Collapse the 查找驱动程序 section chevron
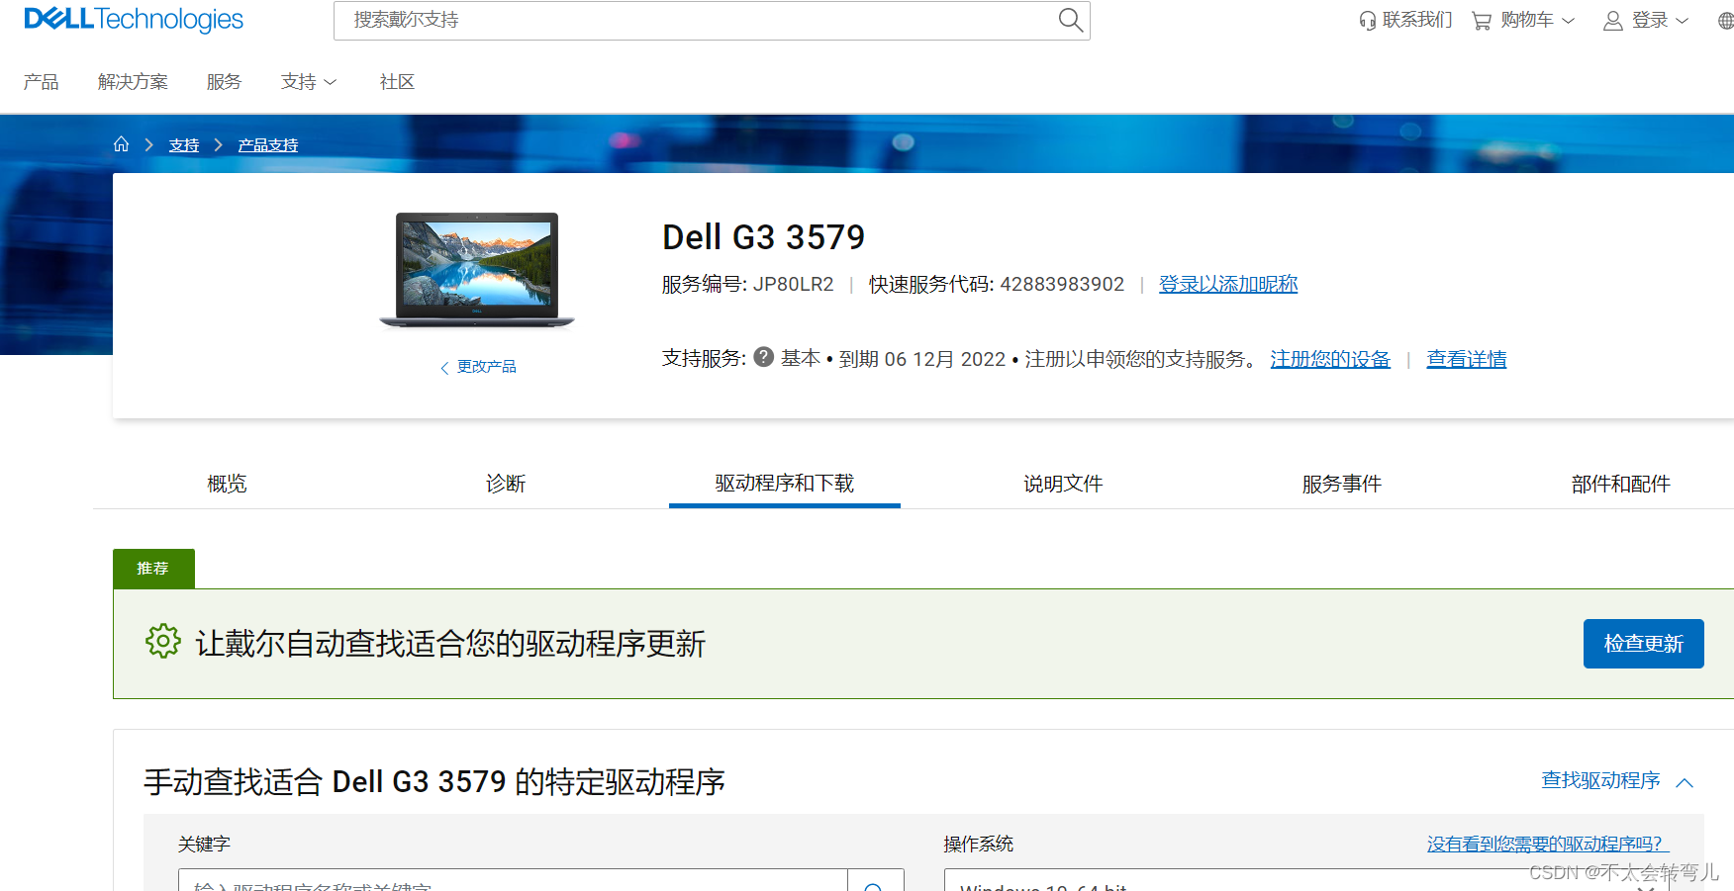 point(1685,782)
